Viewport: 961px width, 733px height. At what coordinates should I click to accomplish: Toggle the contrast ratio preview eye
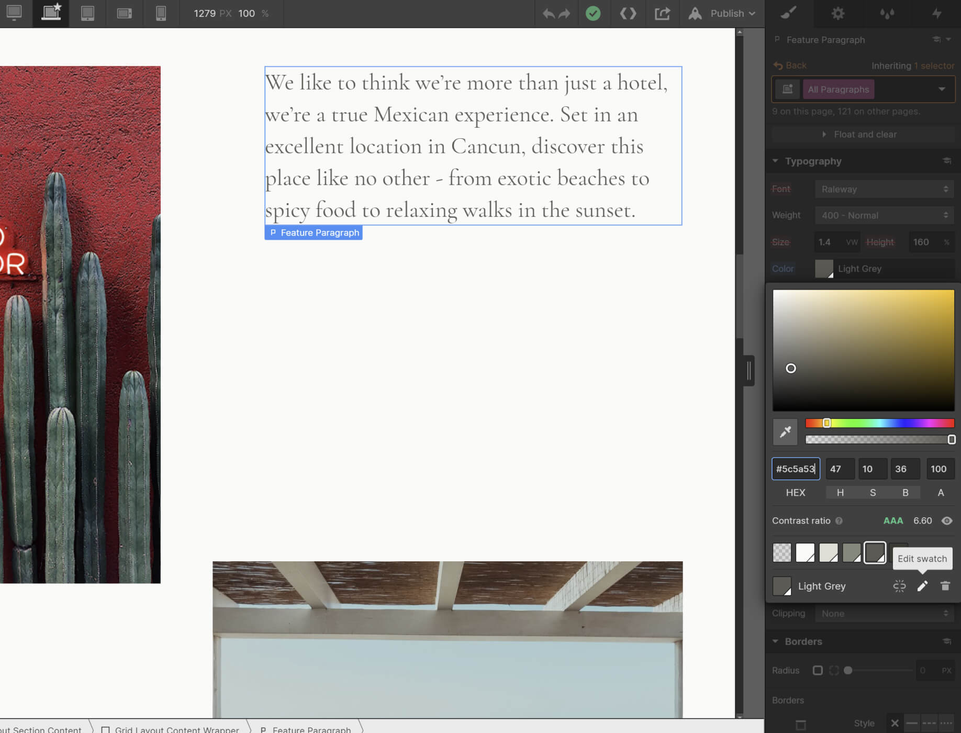click(947, 521)
